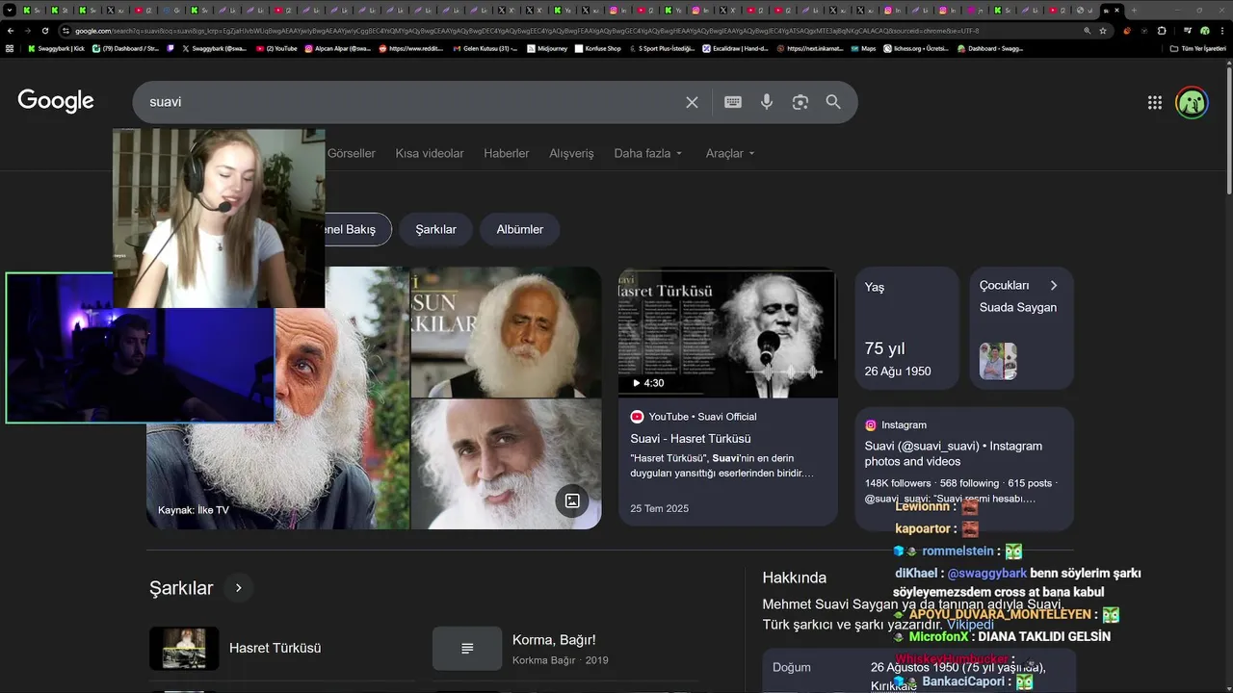Screen dimensions: 1233x693
Task: Start voice search with the microphone icon
Action: (x=767, y=102)
